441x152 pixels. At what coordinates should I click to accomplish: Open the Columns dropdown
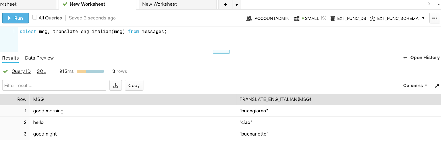415,86
